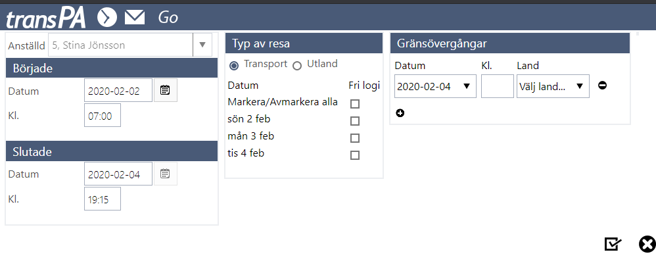Click the 'tis 4 feb' date label
656x273 pixels.
click(x=246, y=153)
